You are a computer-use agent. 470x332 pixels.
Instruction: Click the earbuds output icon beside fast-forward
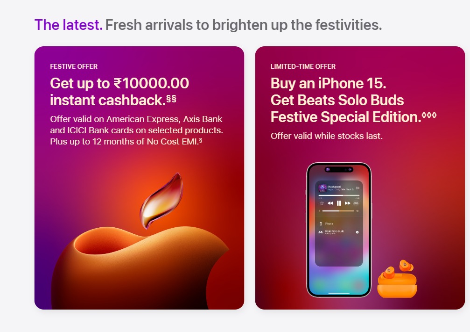(x=356, y=203)
